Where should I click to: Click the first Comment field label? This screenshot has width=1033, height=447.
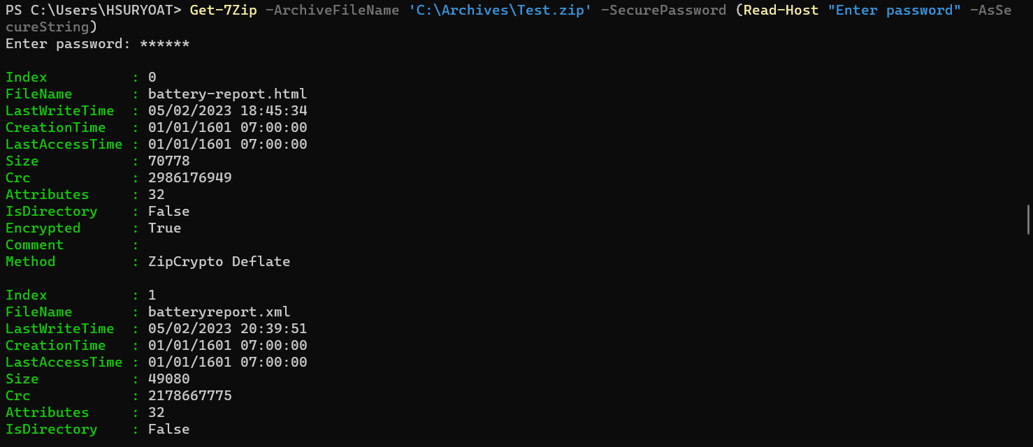point(34,245)
